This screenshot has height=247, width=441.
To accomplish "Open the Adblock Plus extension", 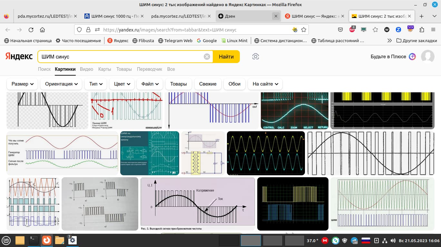I will point(352,29).
